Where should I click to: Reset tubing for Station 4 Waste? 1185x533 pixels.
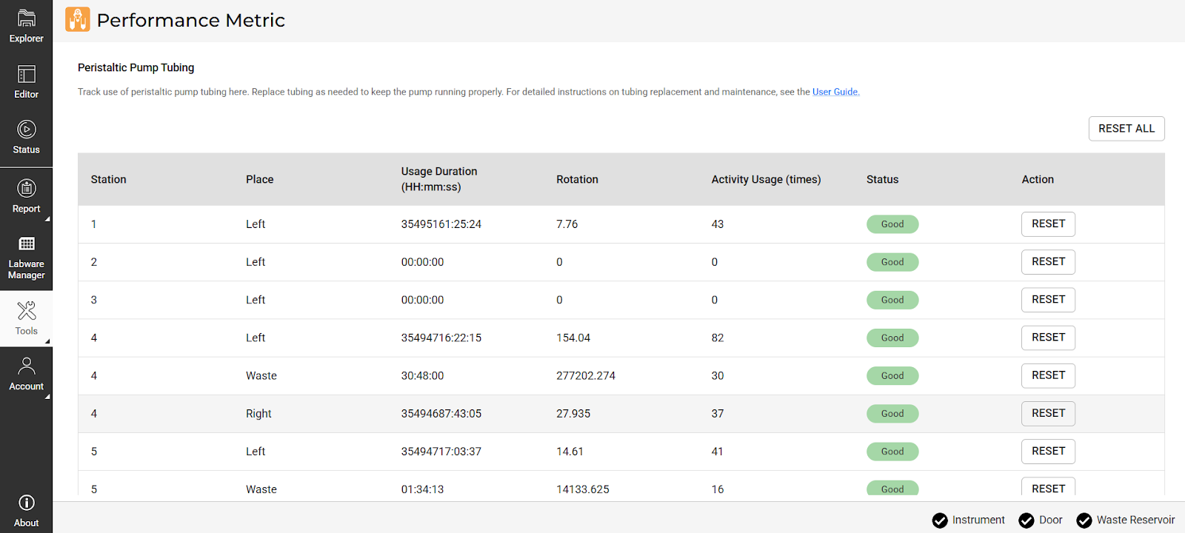pyautogui.click(x=1048, y=375)
